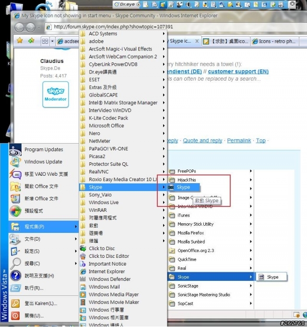Click iTunes row in embedded screenshot
This screenshot has width=307, height=327.
pos(211,216)
